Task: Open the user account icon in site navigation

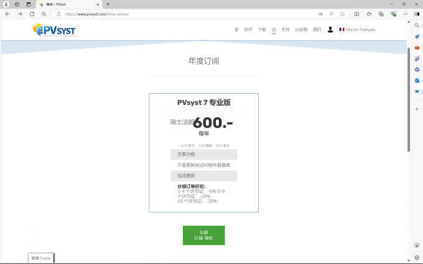Action: click(x=330, y=30)
